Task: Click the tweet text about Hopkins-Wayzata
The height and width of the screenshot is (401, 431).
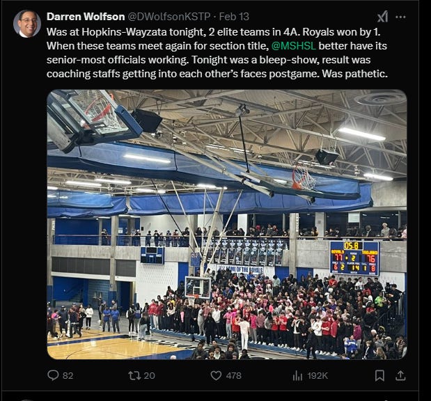Action: 217,53
